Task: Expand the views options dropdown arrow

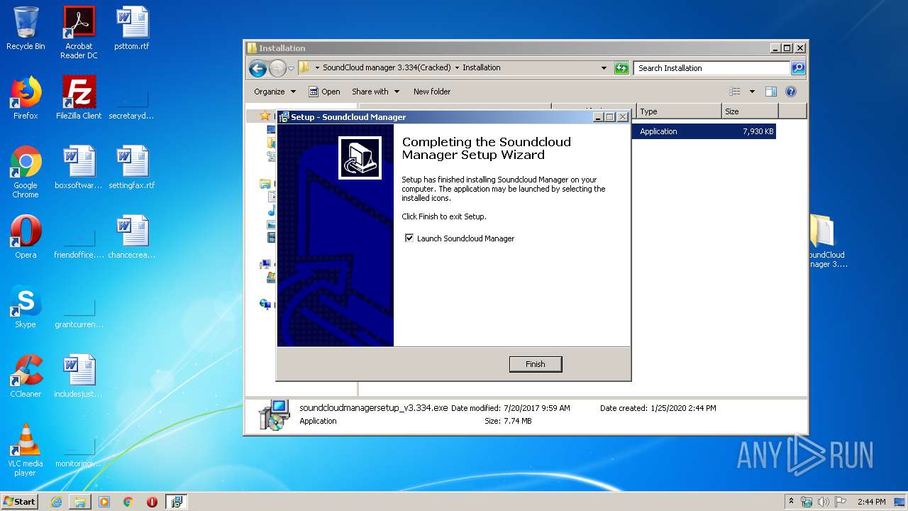Action: point(752,92)
